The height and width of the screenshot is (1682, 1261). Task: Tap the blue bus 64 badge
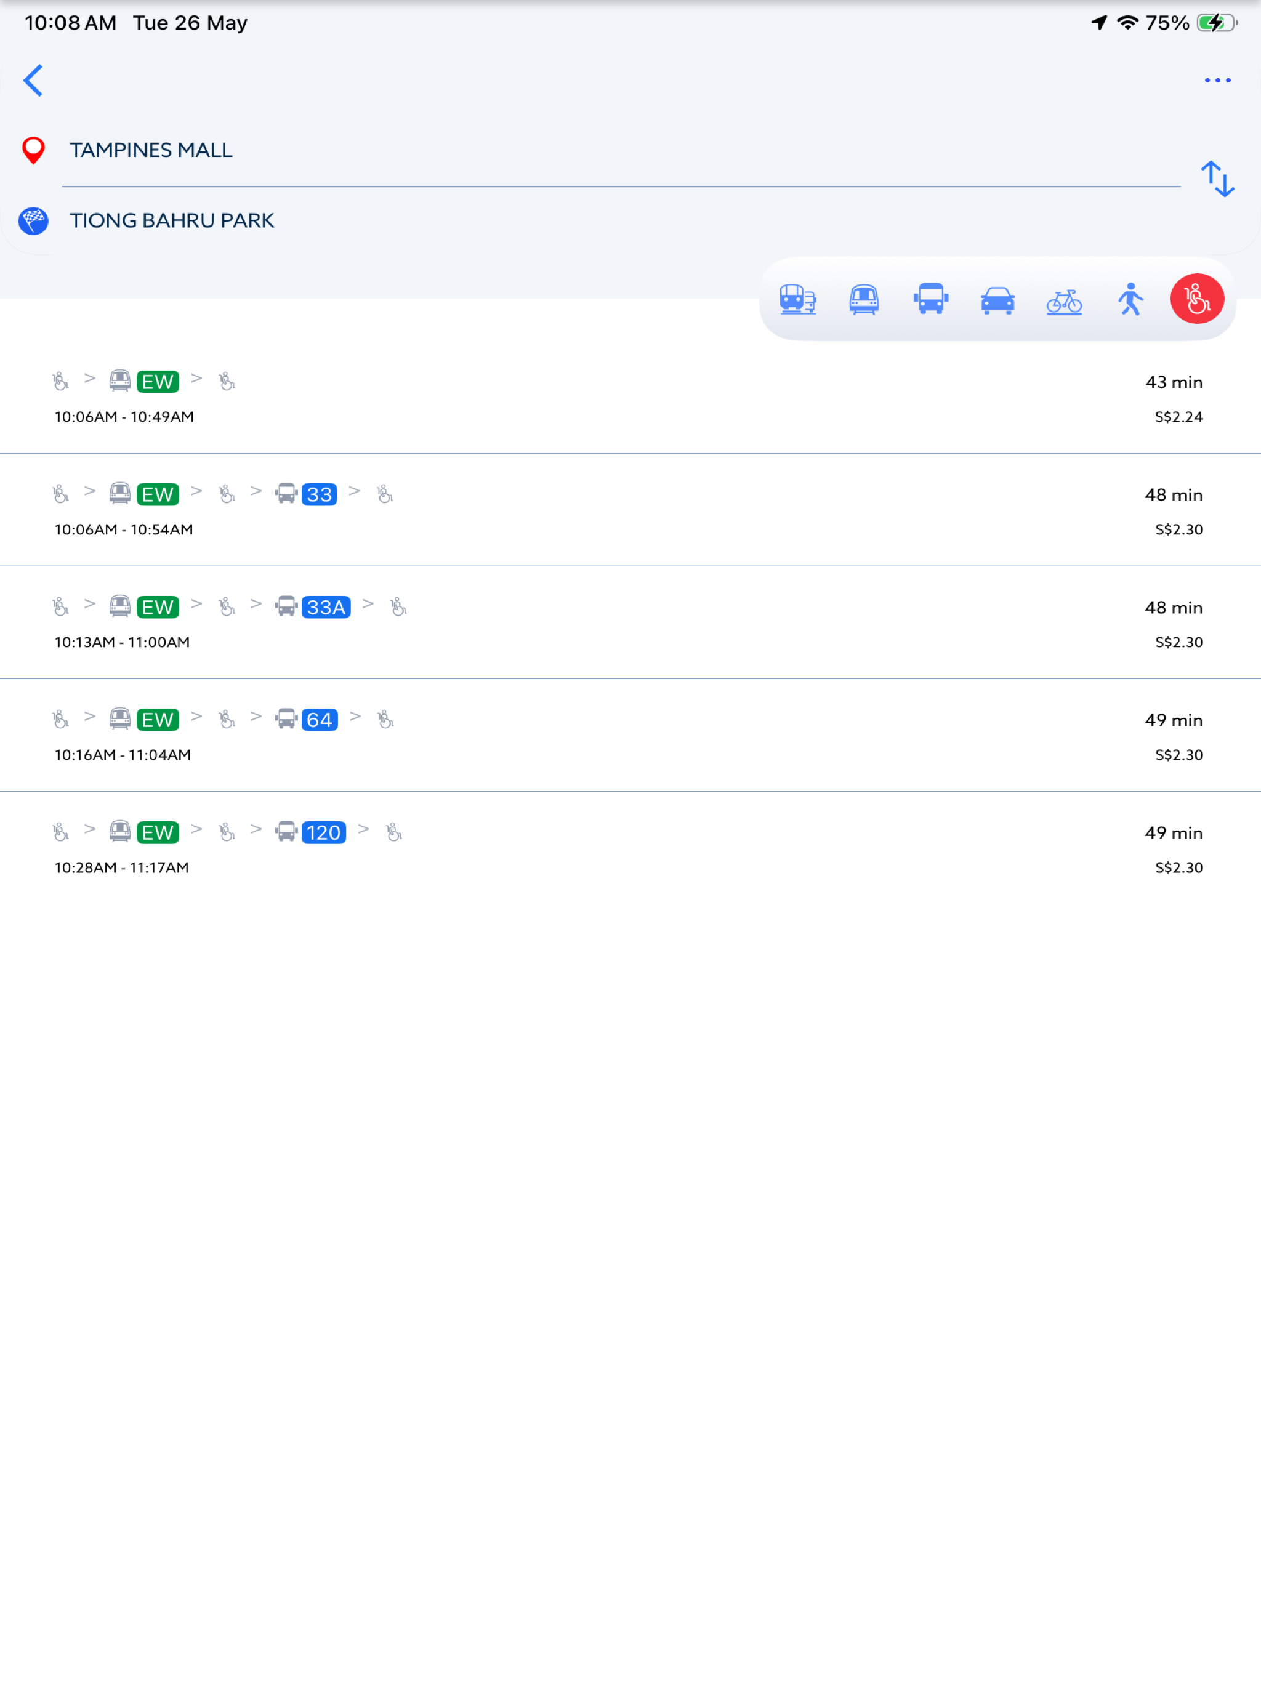(x=320, y=719)
